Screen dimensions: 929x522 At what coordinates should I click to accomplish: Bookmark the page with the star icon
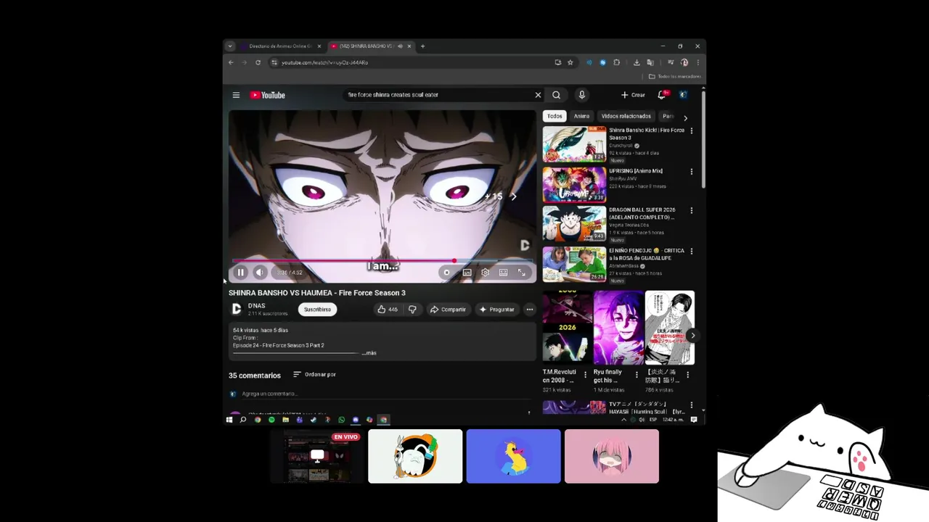click(570, 62)
